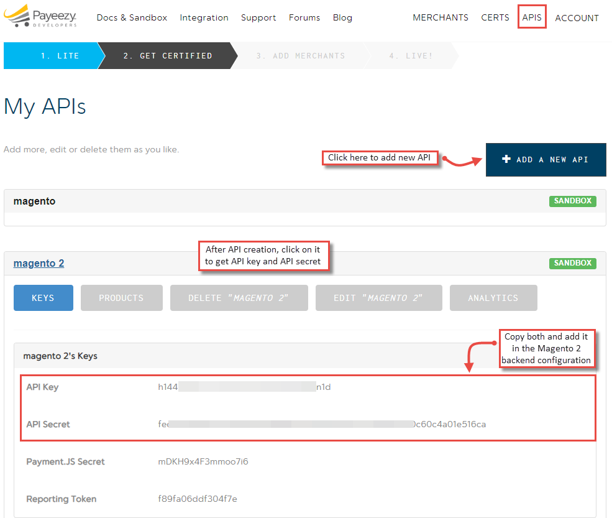612x518 pixels.
Task: Open the Integration menu item
Action: click(204, 17)
